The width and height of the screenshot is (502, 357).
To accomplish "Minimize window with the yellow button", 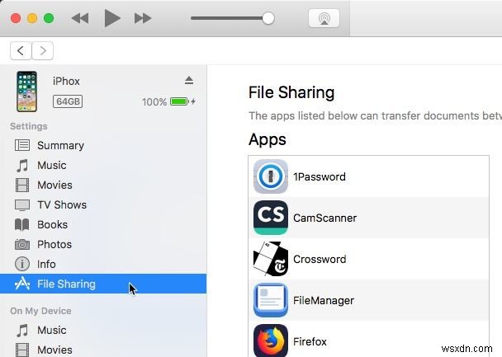I will pyautogui.click(x=32, y=18).
